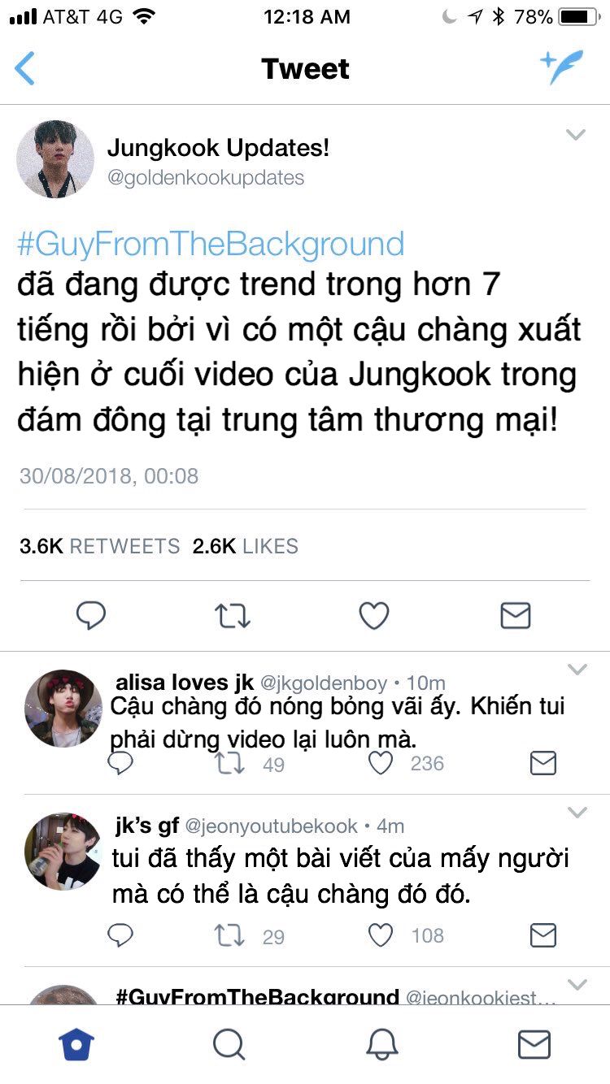Image resolution: width=610 pixels, height=1084 pixels.
Task: Open the options chevron on the main tweet
Action: point(576,135)
